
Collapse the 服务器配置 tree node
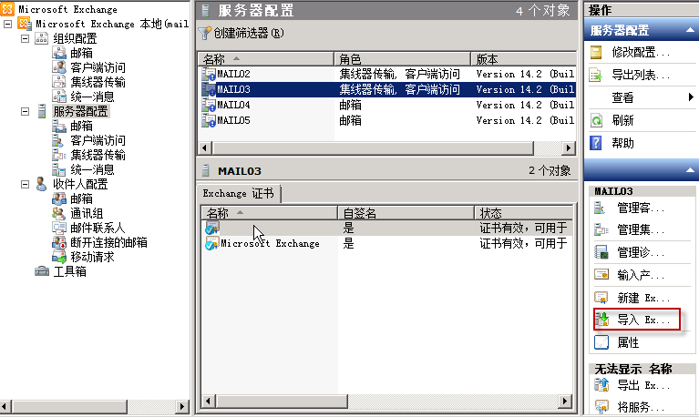[26, 111]
